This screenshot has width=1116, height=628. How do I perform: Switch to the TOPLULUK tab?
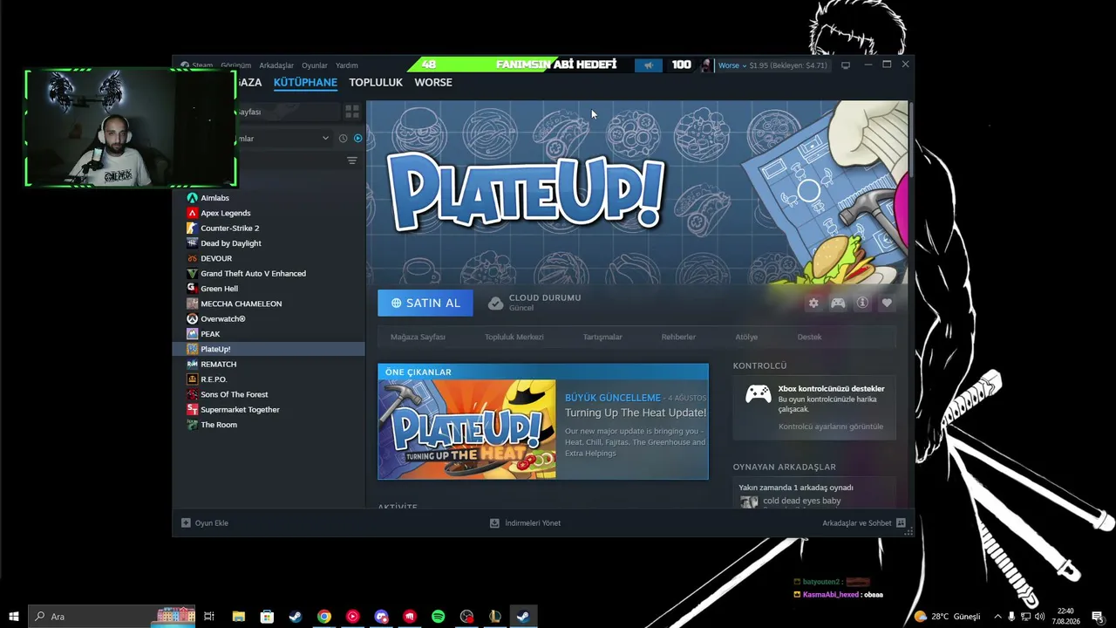pyautogui.click(x=376, y=82)
